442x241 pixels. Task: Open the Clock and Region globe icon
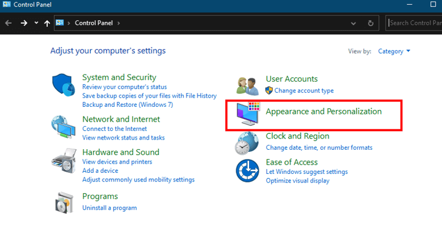click(x=247, y=143)
